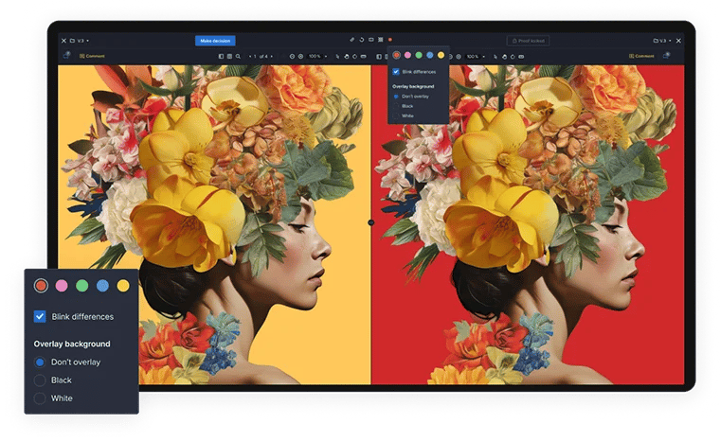Open the red difference color indicator in top bar
Viewport: 720px width, 442px height.
point(389,41)
